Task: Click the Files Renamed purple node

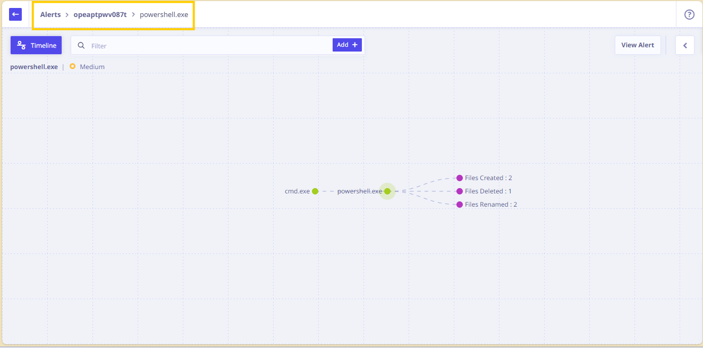Action: pos(460,205)
